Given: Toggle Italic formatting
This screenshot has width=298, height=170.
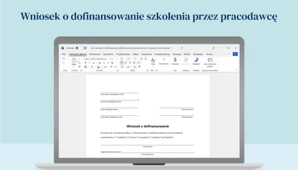Looking at the screenshot, I should [89, 63].
